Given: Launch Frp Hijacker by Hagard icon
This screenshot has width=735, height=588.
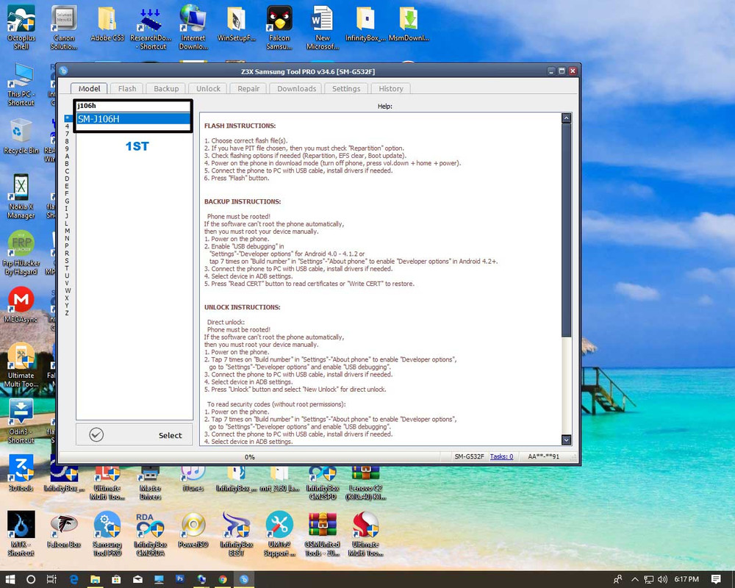Looking at the screenshot, I should (x=21, y=252).
